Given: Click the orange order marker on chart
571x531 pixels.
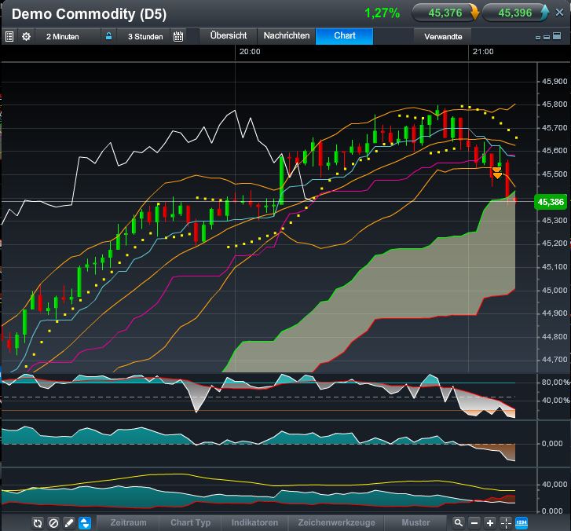Looking at the screenshot, I should tap(497, 173).
